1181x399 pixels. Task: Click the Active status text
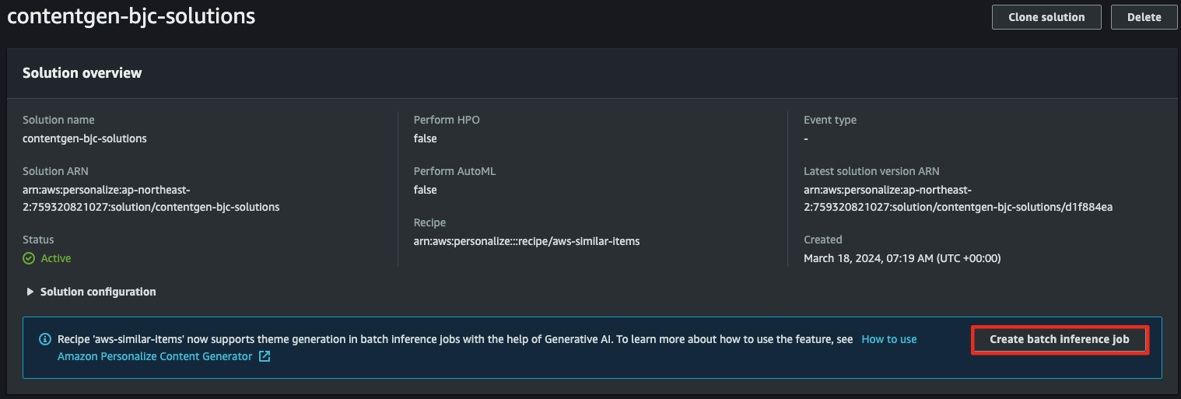click(x=56, y=258)
